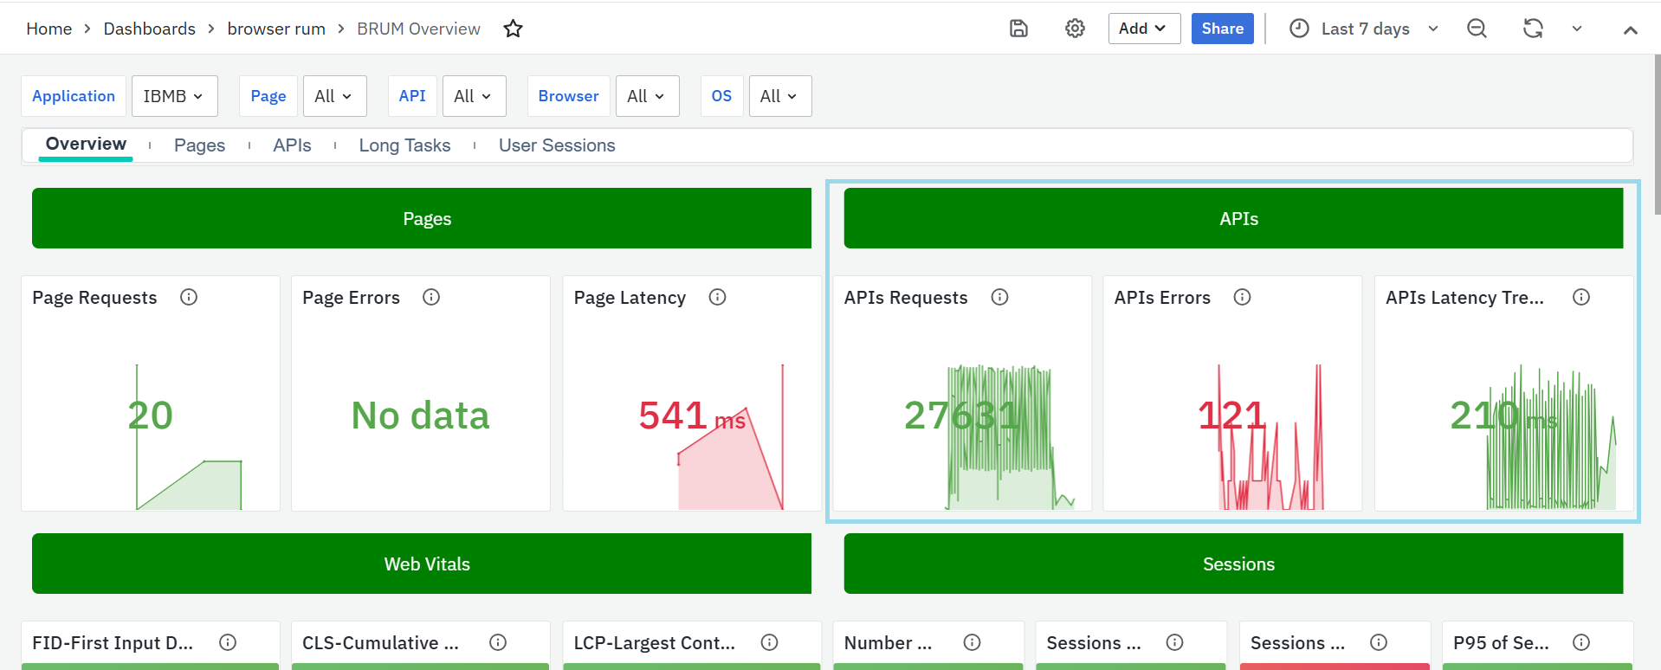This screenshot has height=670, width=1661.
Task: Open the Application IBMB dropdown
Action: (174, 96)
